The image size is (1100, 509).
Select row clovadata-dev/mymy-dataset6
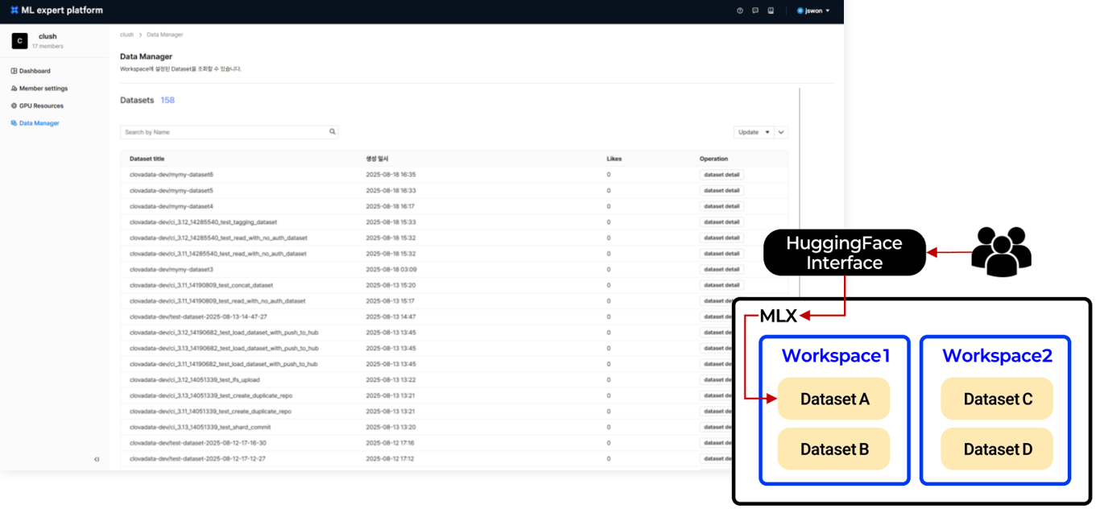pyautogui.click(x=454, y=175)
